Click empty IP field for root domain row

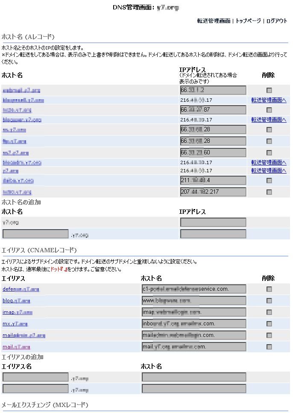pos(213,222)
